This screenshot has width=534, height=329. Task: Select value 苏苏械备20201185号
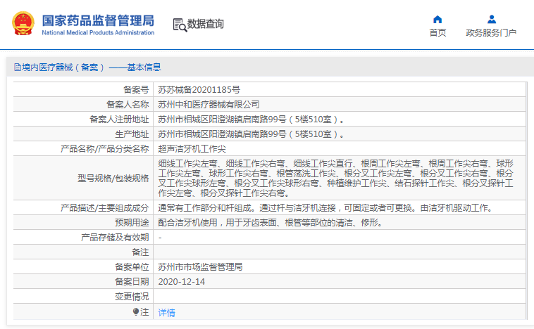pyautogui.click(x=199, y=90)
